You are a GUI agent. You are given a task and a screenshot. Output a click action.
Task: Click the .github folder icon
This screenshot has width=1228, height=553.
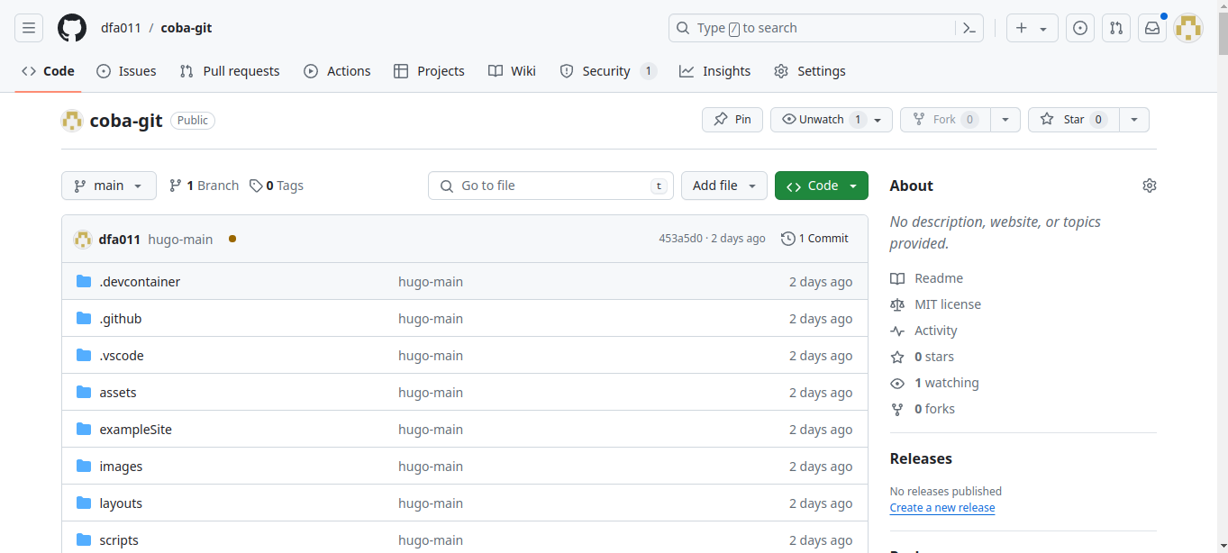click(84, 318)
